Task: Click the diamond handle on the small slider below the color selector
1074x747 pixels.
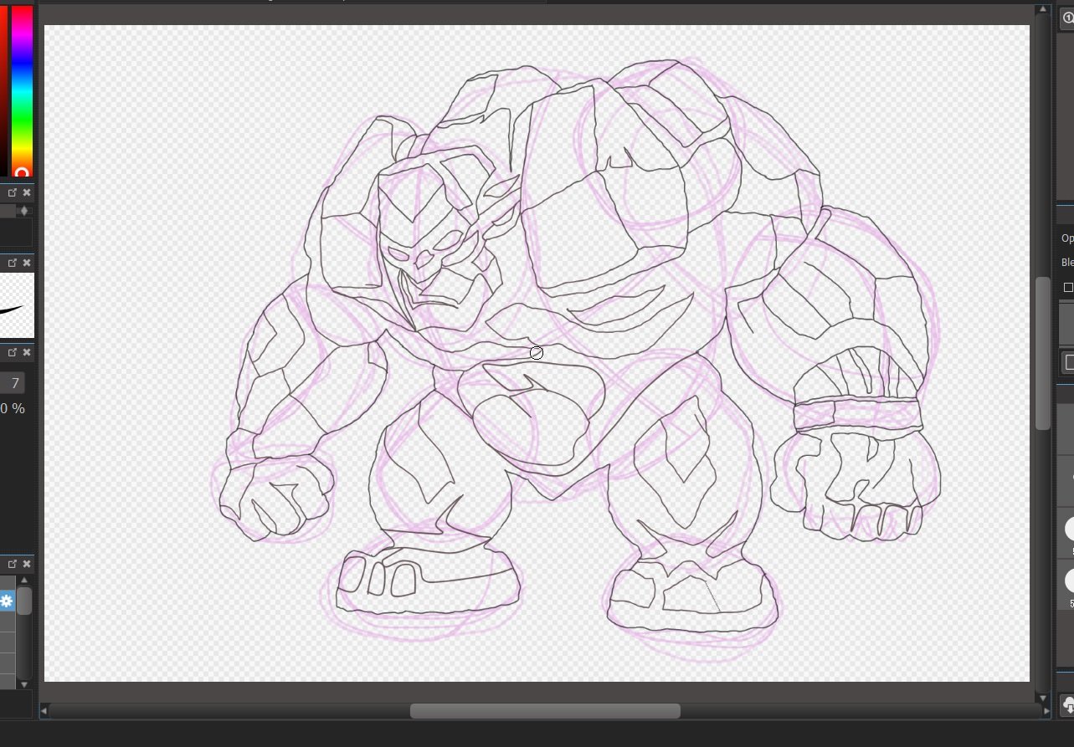Action: point(24,212)
